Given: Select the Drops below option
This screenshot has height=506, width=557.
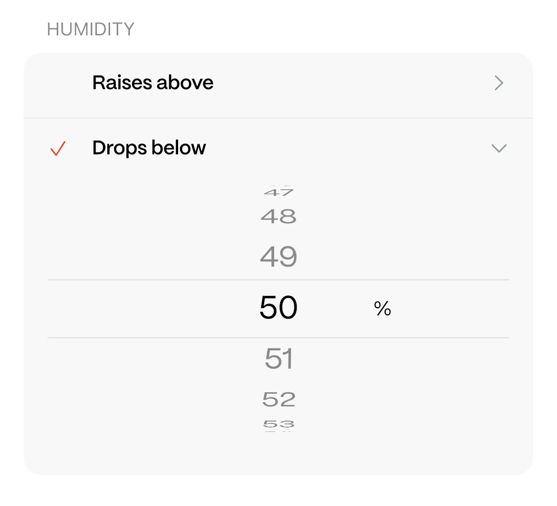Looking at the screenshot, I should point(149,148).
